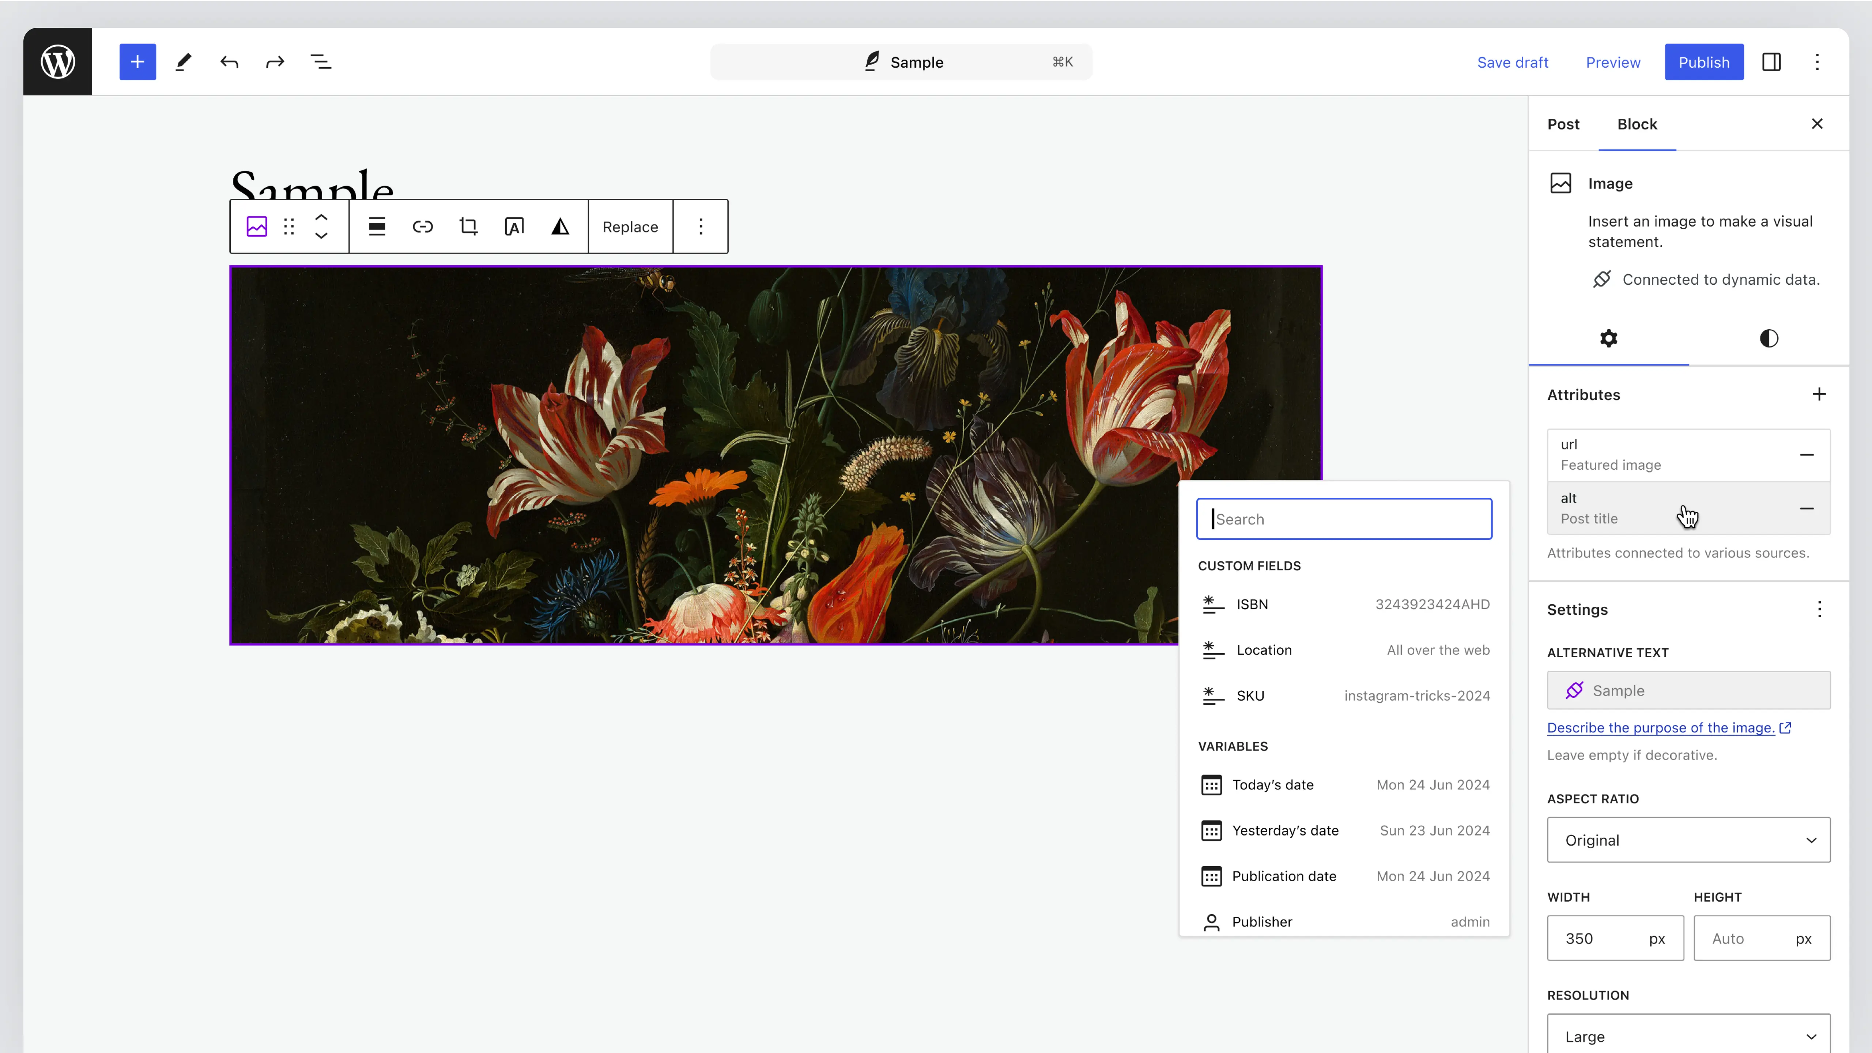Viewport: 1872px width, 1053px height.
Task: Open the Settings section options kebab menu
Action: coord(1820,610)
